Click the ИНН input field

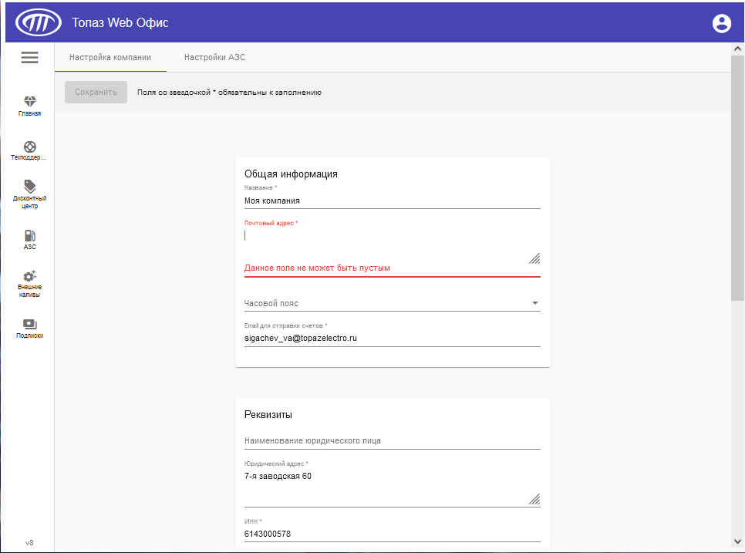click(393, 534)
